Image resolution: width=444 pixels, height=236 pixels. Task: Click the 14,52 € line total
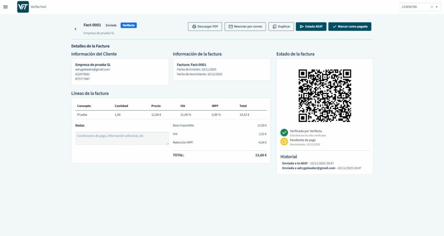click(245, 115)
